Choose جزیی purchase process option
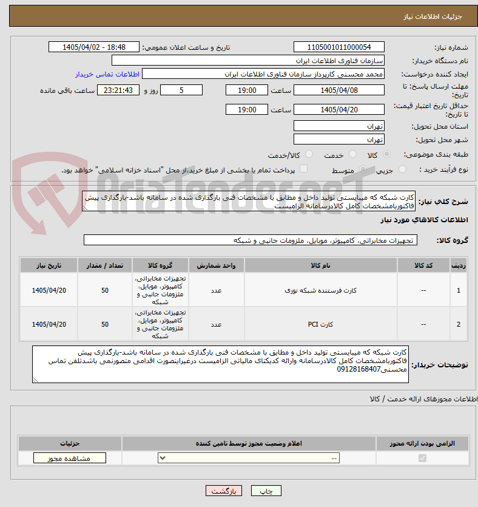The image size is (478, 507). pyautogui.click(x=402, y=169)
